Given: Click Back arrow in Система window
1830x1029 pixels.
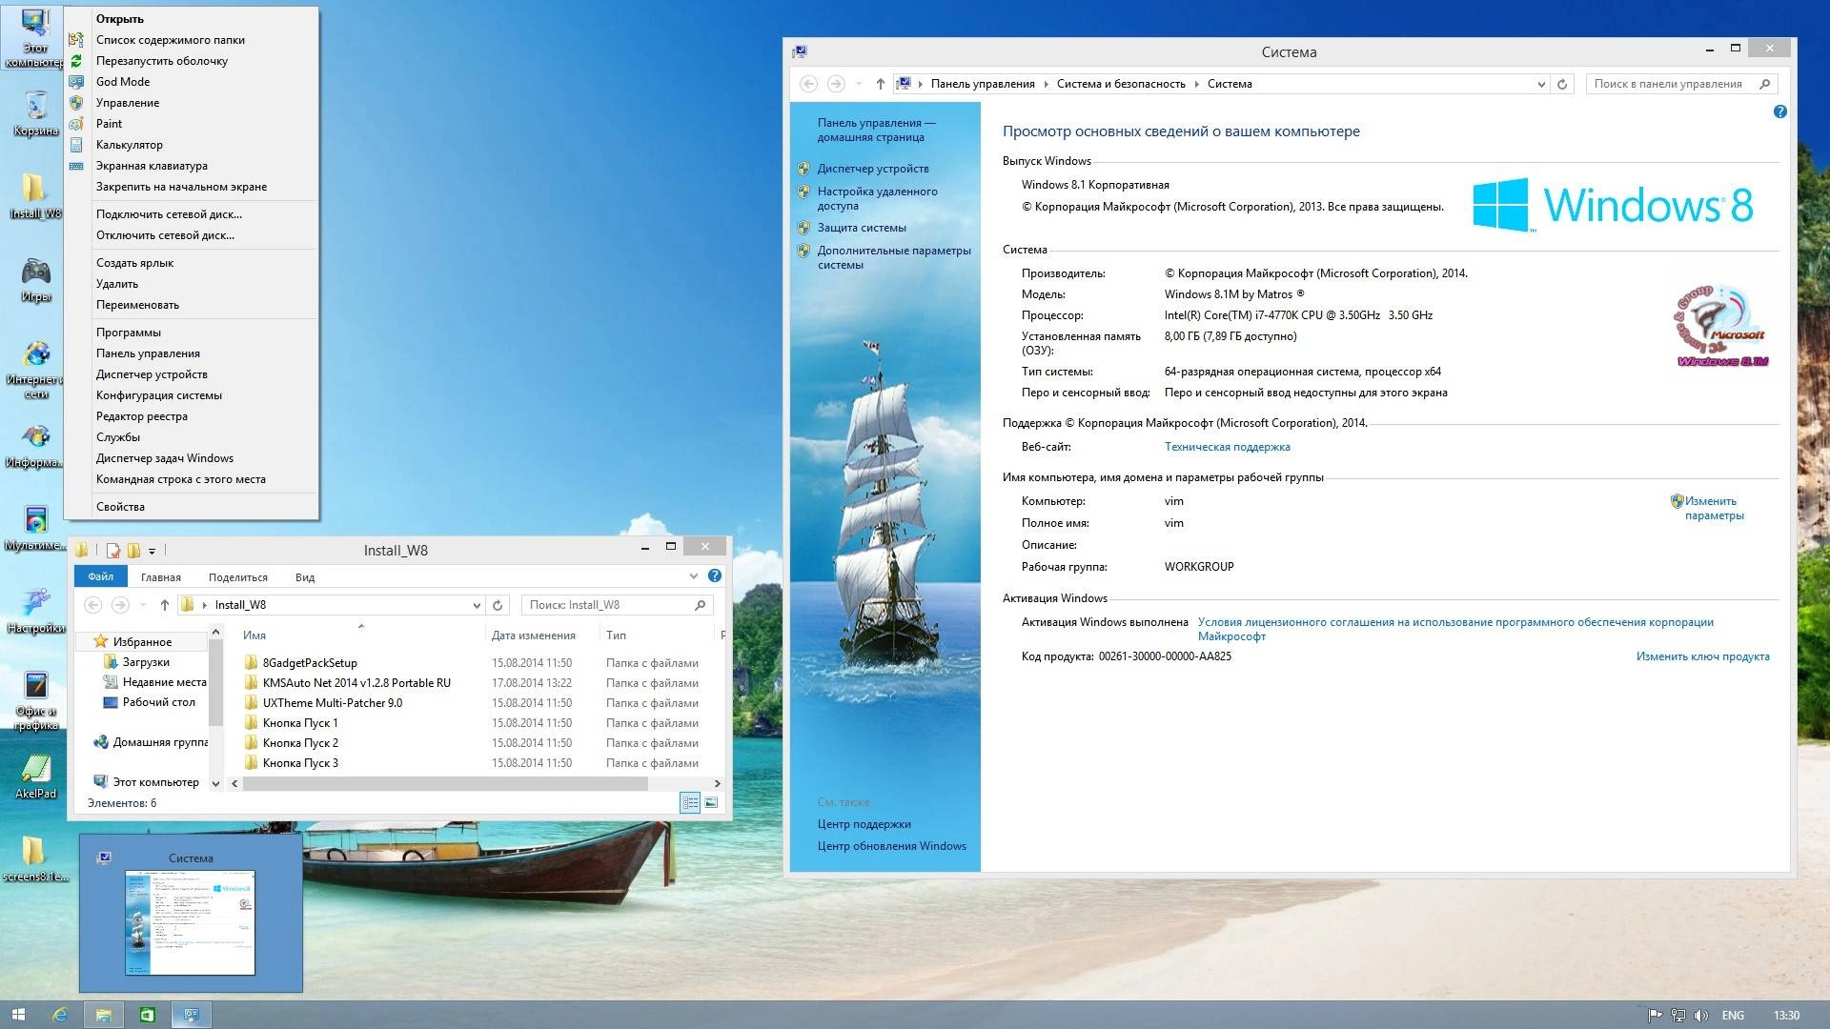Looking at the screenshot, I should (x=808, y=84).
